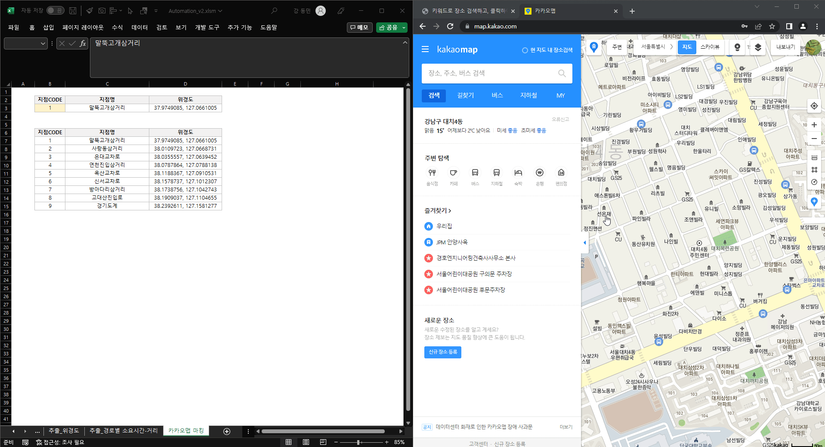Open Chrome three-dot menu

click(x=817, y=26)
